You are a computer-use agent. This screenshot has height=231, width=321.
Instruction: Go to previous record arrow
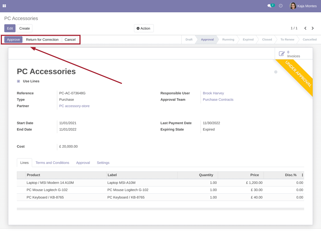[305, 28]
